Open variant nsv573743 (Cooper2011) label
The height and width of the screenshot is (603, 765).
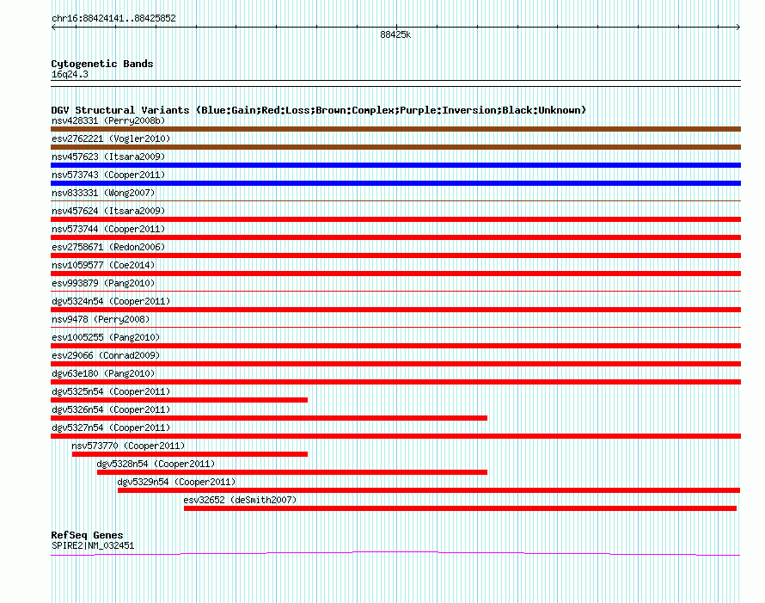(x=108, y=175)
